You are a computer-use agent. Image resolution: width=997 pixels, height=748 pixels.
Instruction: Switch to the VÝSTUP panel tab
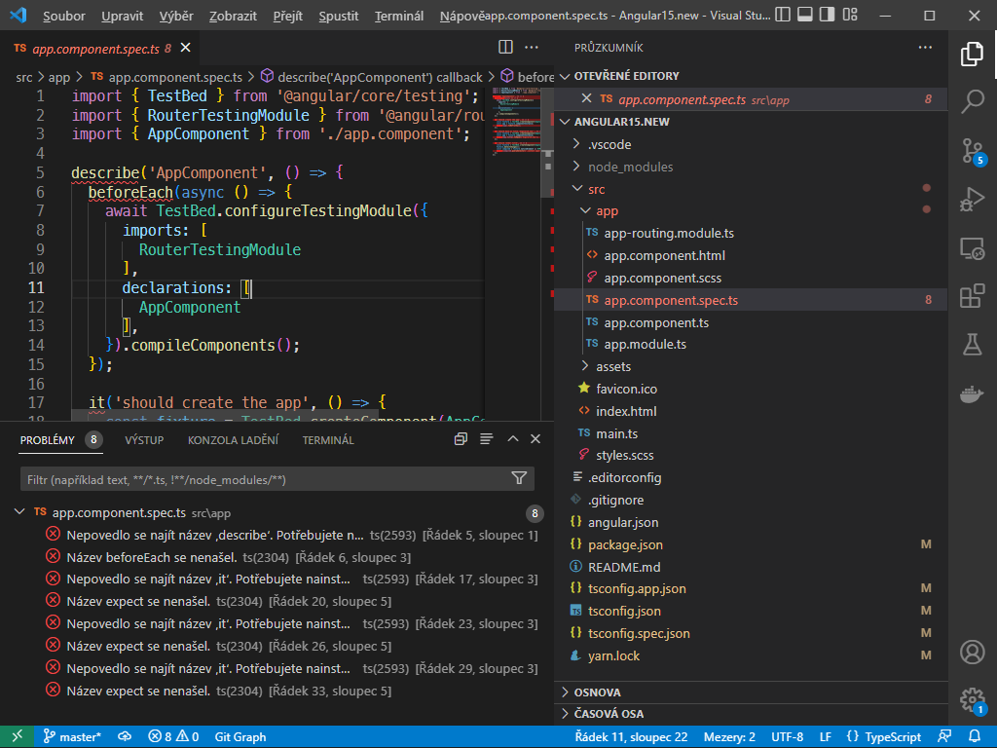click(144, 440)
